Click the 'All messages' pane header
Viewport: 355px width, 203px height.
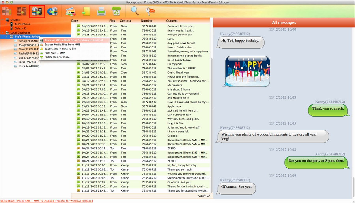284,22
